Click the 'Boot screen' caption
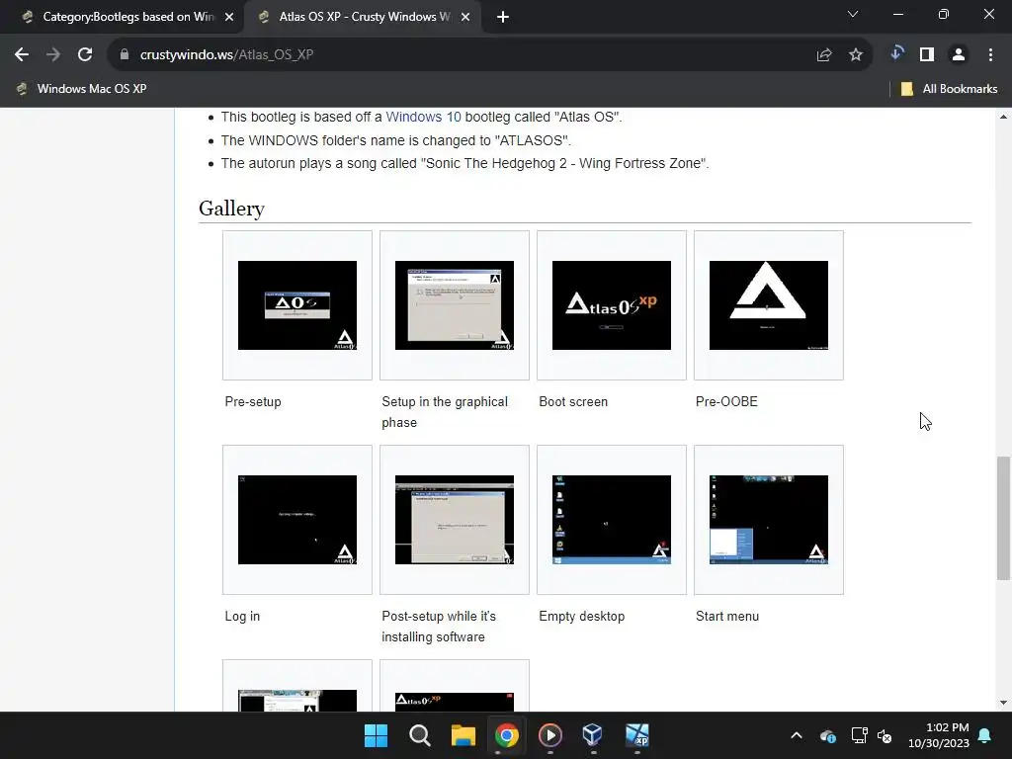Image resolution: width=1012 pixels, height=759 pixels. 573,401
